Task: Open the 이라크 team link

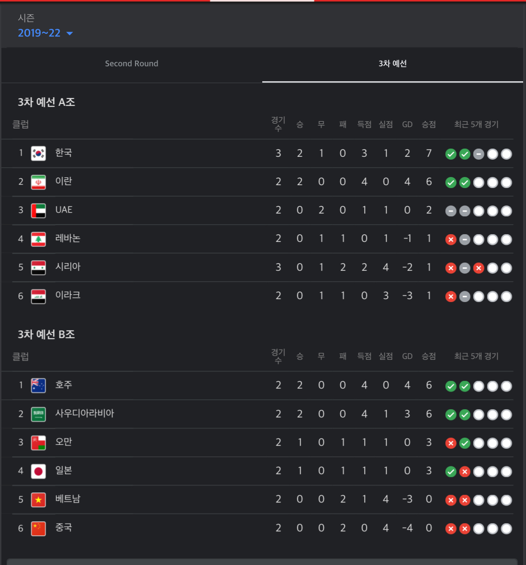Action: pos(68,295)
